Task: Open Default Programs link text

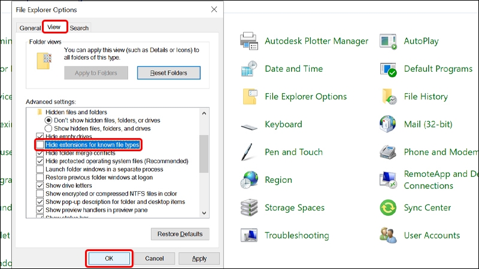Action: click(438, 69)
